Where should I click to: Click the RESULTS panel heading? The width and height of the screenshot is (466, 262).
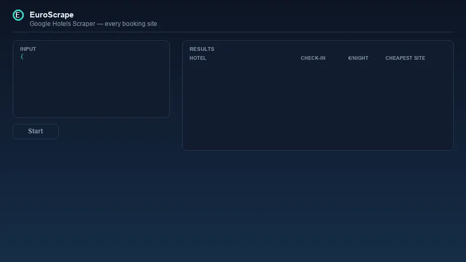pyautogui.click(x=202, y=49)
